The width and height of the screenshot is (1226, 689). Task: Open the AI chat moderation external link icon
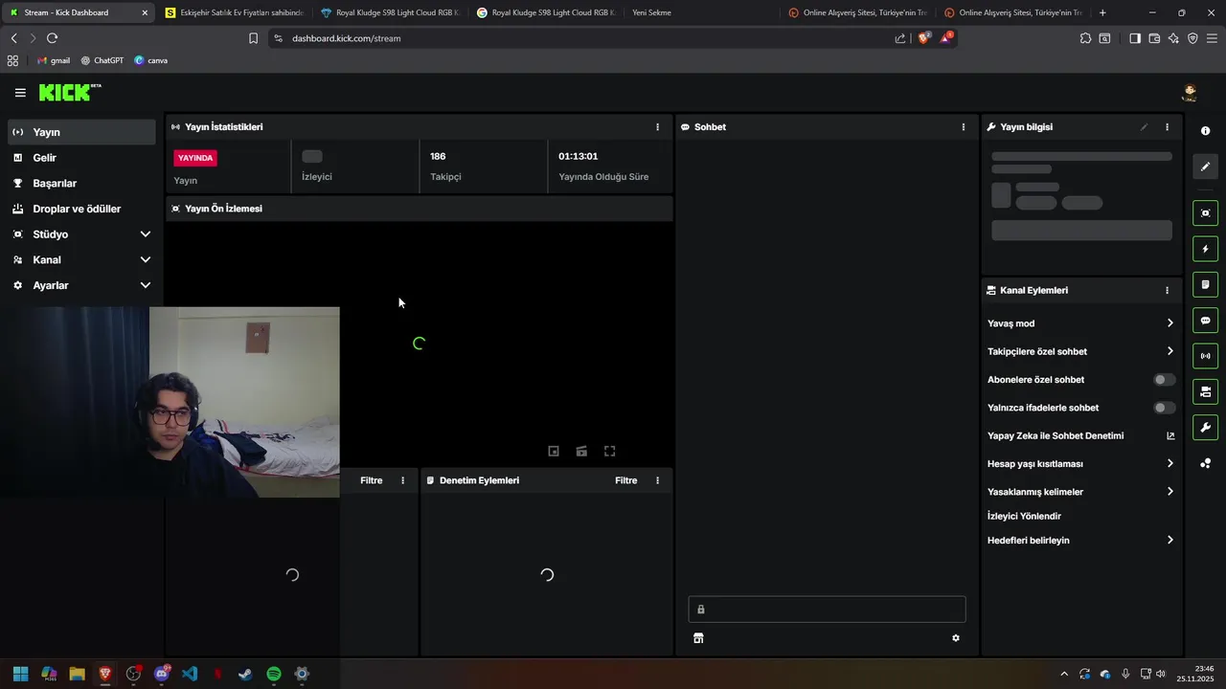coord(1170,435)
